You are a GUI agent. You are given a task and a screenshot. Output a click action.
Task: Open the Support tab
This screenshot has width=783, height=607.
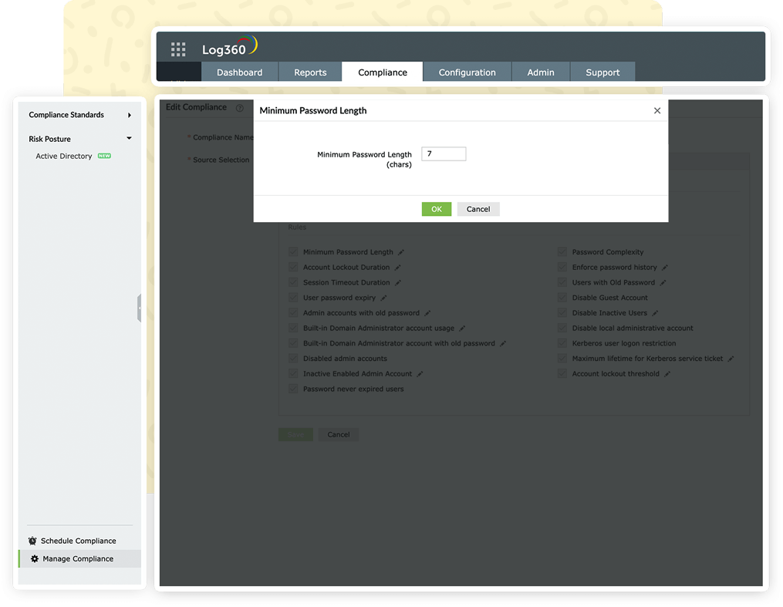coord(602,72)
